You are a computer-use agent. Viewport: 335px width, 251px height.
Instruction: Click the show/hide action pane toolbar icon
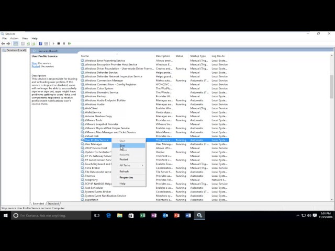pos(46,43)
